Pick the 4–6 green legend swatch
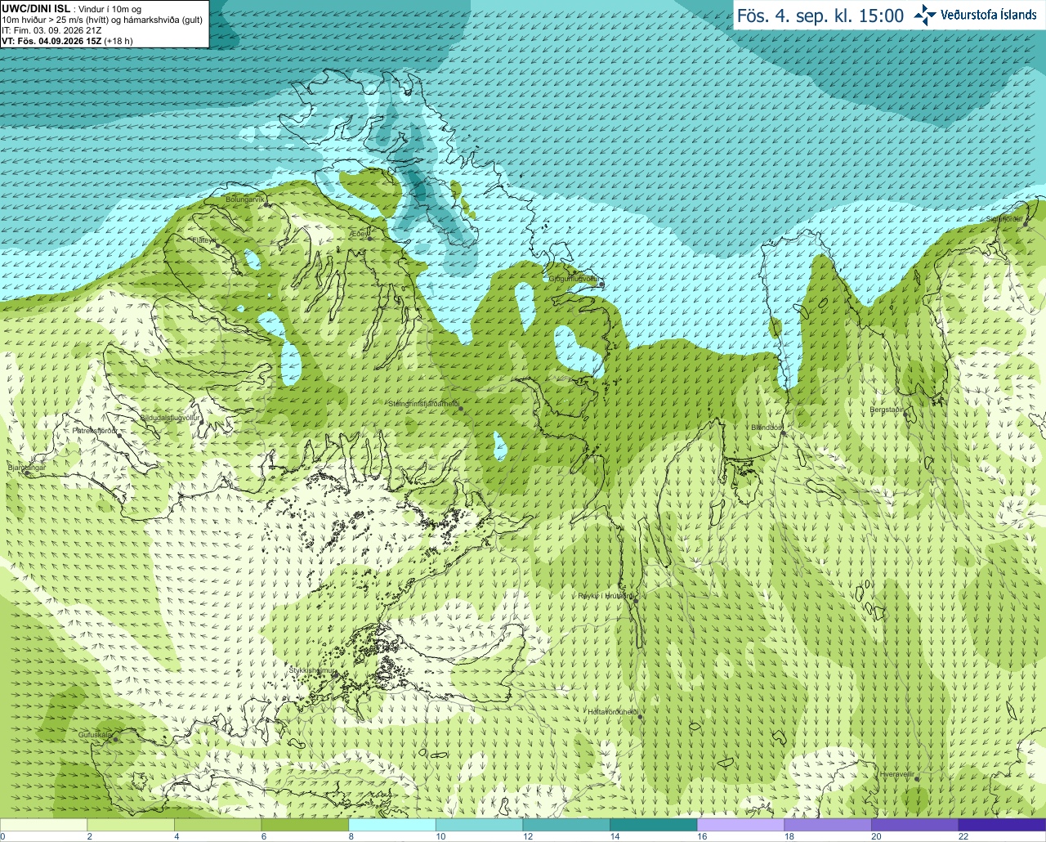The width and height of the screenshot is (1046, 842). coord(218,825)
